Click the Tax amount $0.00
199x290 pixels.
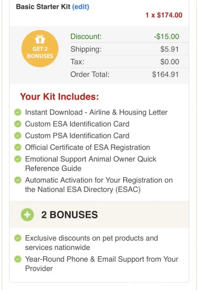click(x=169, y=62)
